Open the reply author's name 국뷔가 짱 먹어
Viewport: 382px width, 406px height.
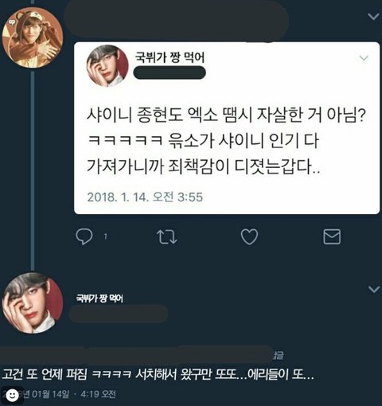pyautogui.click(x=99, y=299)
